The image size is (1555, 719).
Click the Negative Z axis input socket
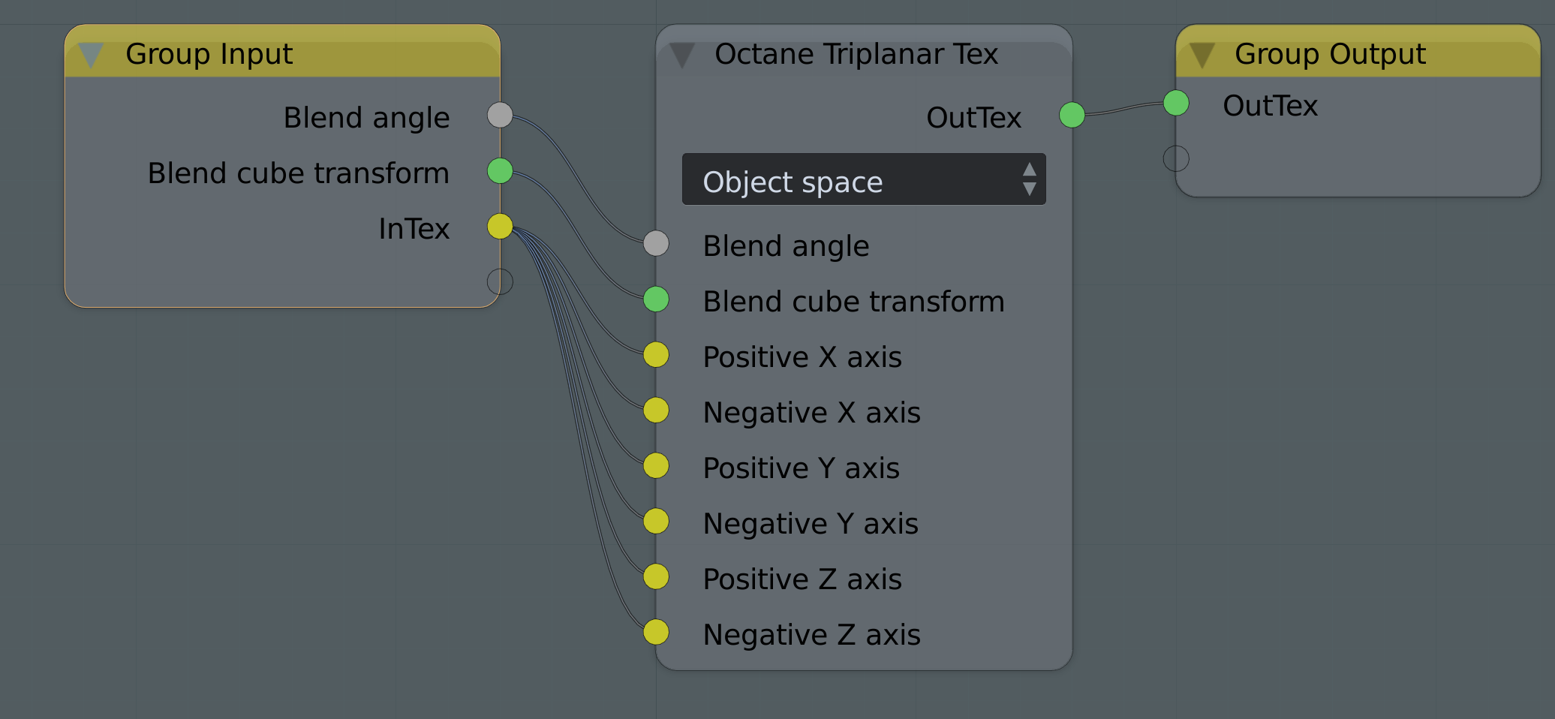pos(656,632)
